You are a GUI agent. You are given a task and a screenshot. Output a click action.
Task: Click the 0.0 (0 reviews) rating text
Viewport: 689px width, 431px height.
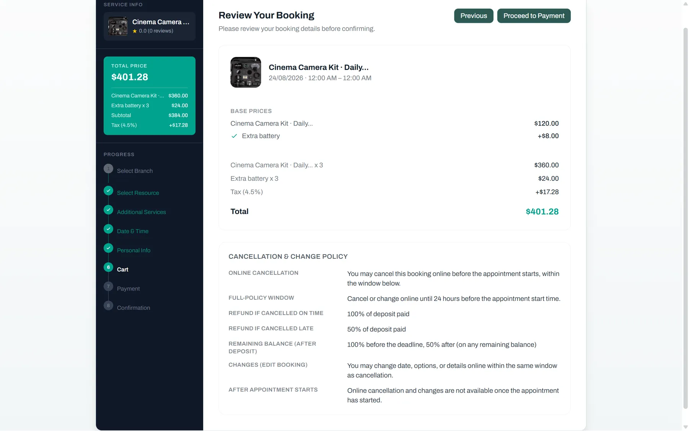coord(156,31)
